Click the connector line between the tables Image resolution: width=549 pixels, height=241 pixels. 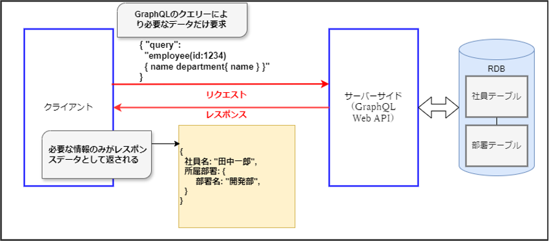coord(497,121)
